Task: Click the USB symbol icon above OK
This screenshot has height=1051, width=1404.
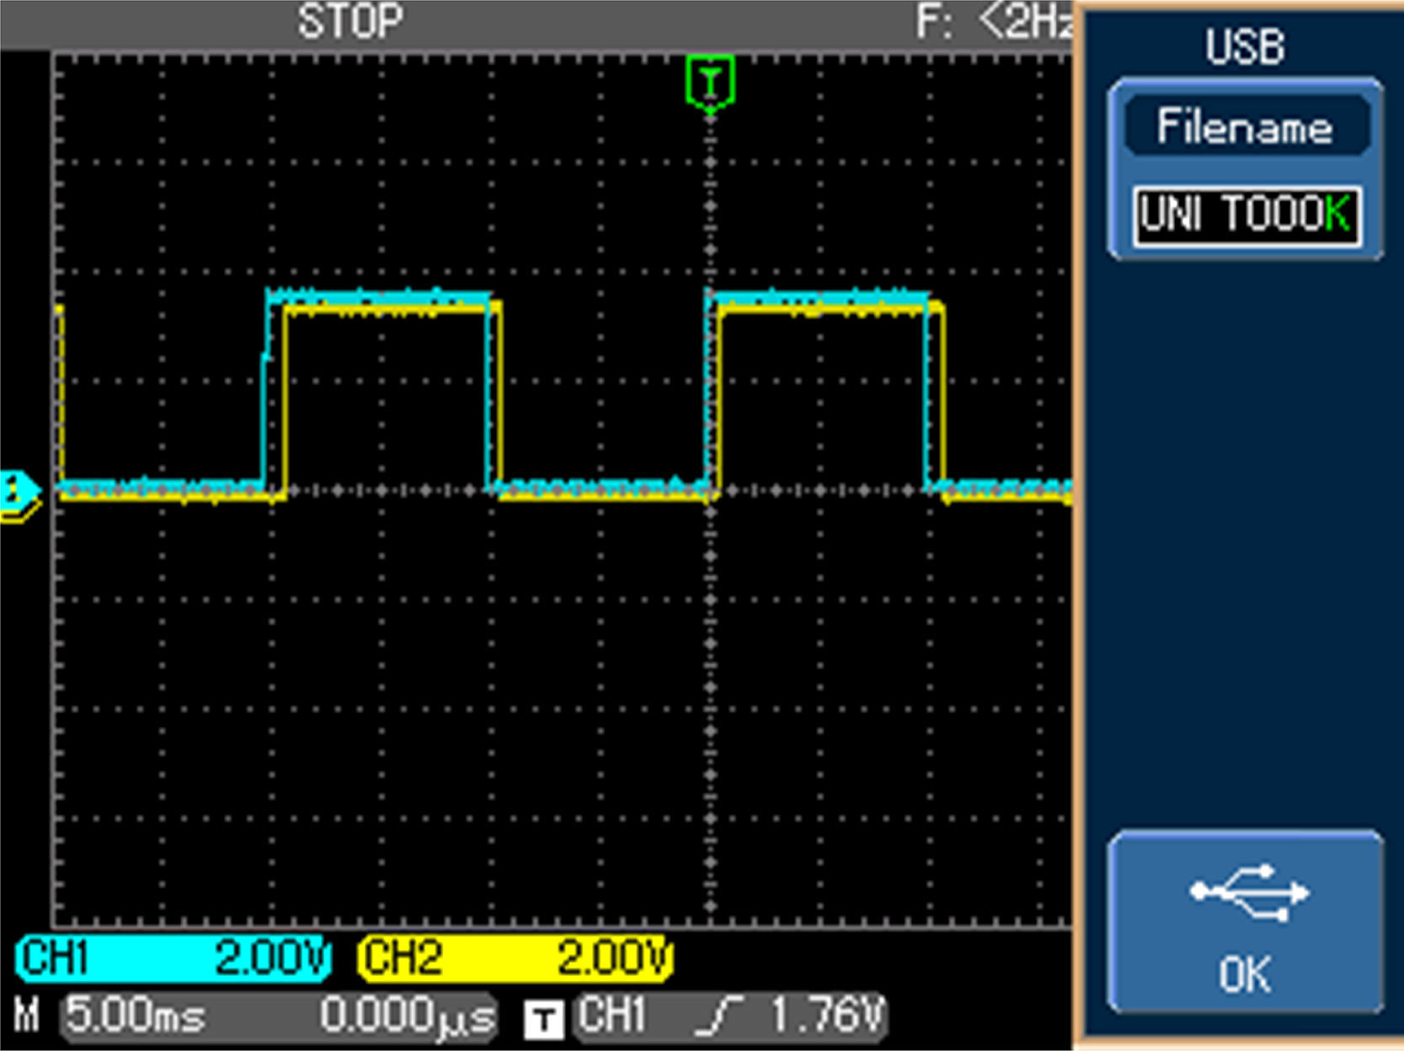Action: click(1248, 892)
